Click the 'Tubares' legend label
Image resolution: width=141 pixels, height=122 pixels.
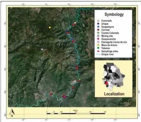(x=106, y=48)
